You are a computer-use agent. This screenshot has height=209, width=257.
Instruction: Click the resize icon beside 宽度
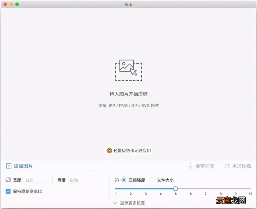(8, 180)
